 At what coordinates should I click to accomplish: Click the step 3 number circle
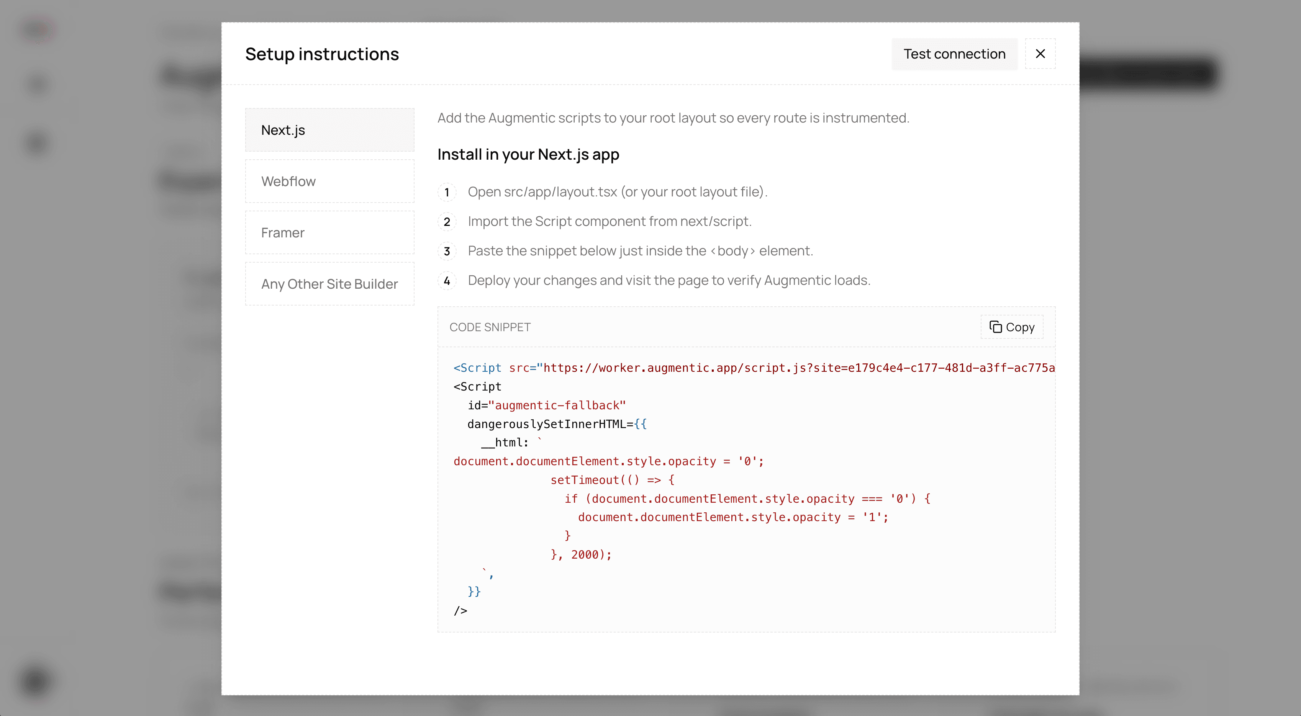pyautogui.click(x=446, y=252)
